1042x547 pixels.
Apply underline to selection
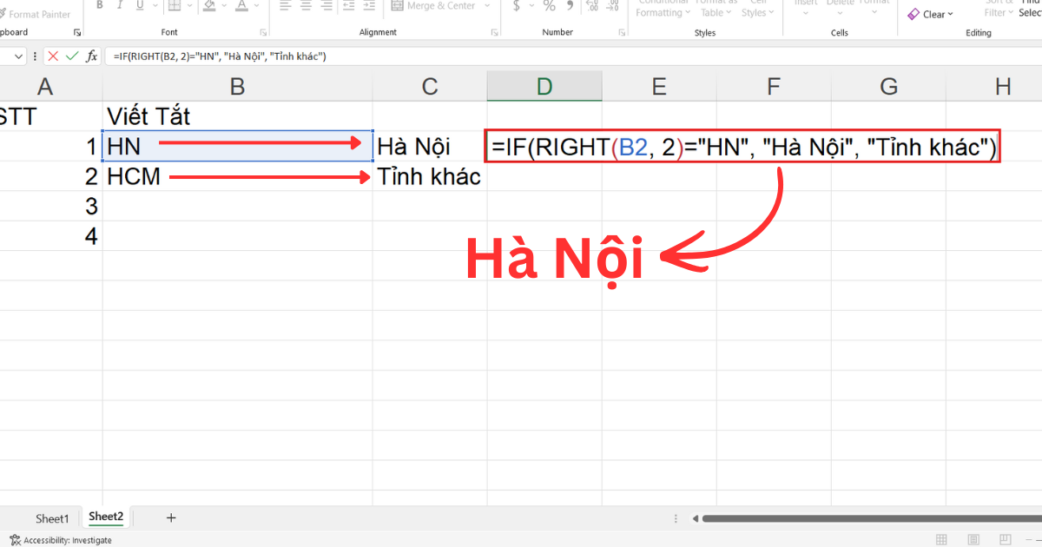tap(139, 6)
